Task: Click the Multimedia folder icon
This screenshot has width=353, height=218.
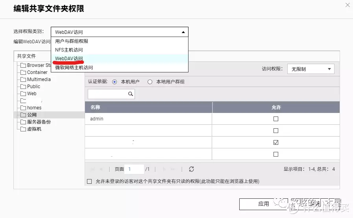Action: [23, 79]
